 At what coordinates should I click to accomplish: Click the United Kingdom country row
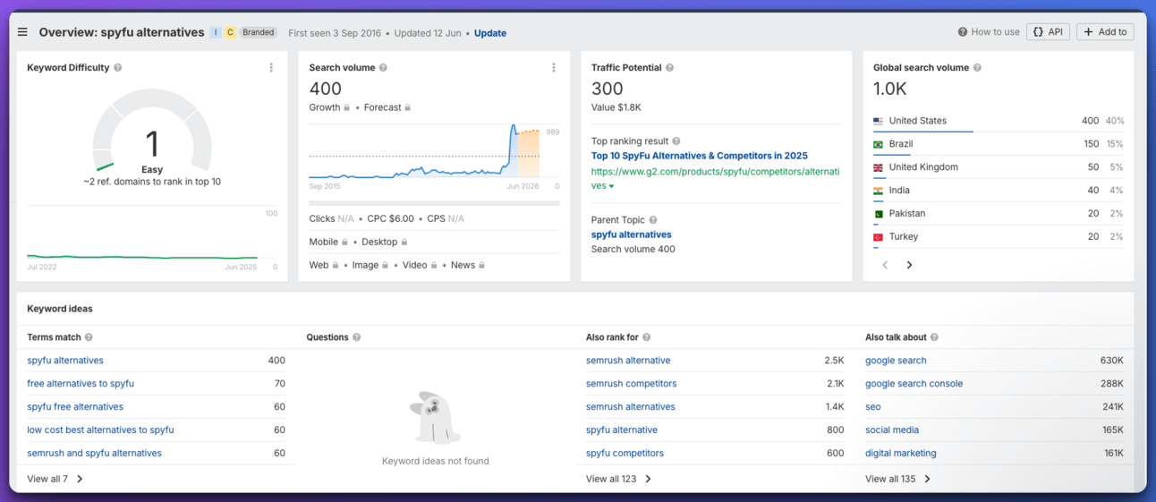pyautogui.click(x=999, y=167)
